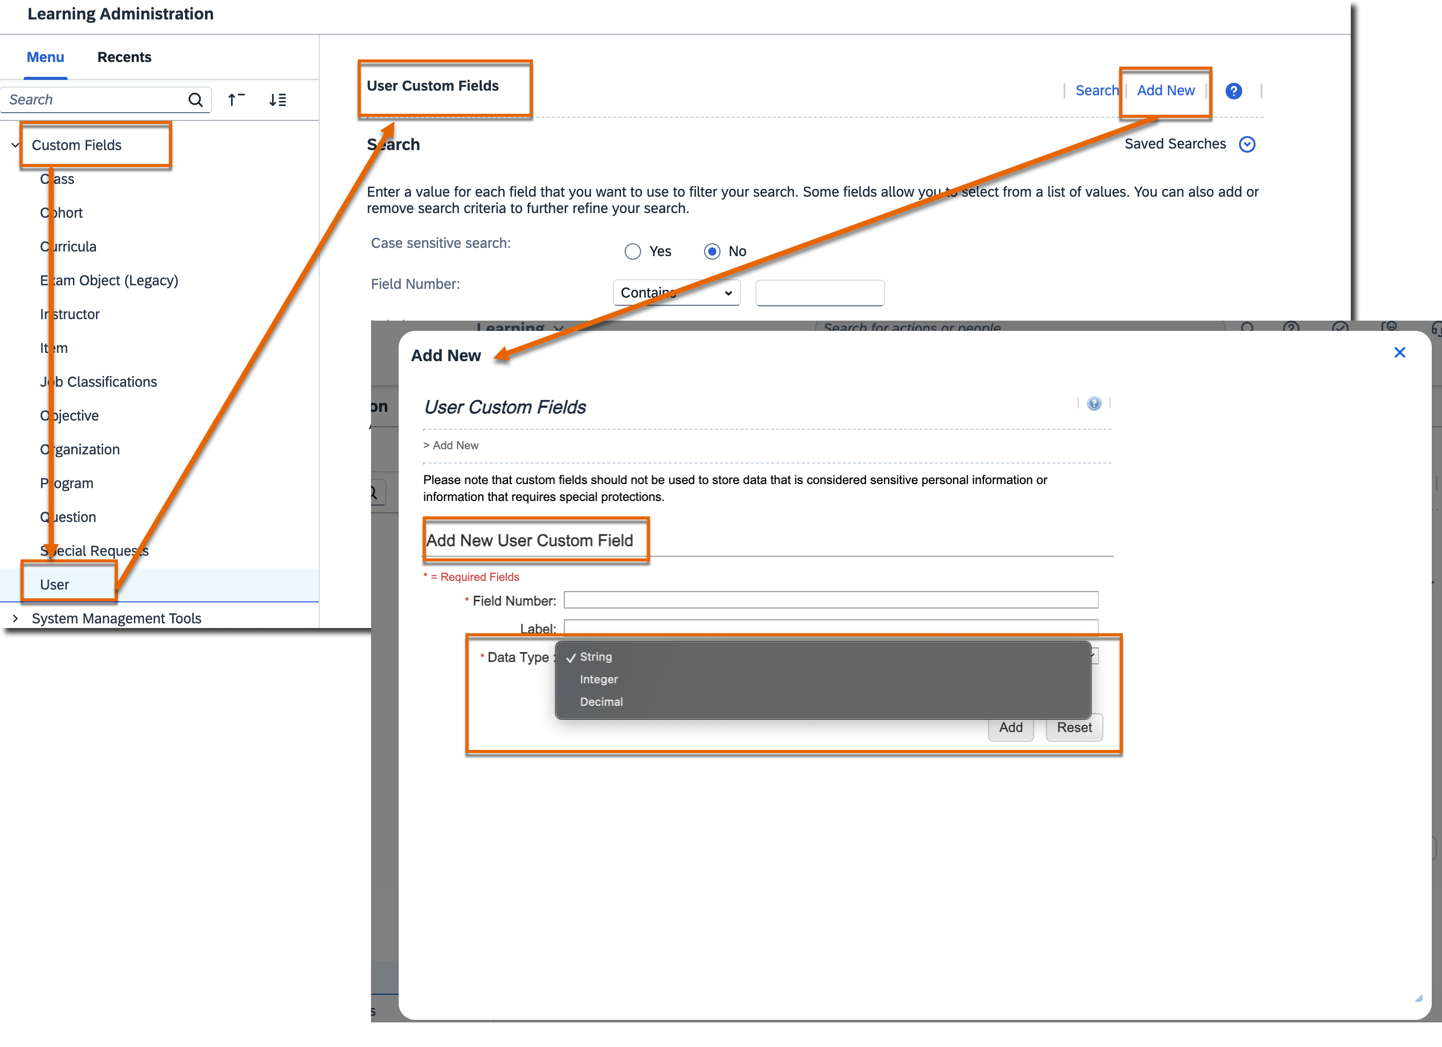
Task: Choose Integer from the Data Type list
Action: (599, 679)
